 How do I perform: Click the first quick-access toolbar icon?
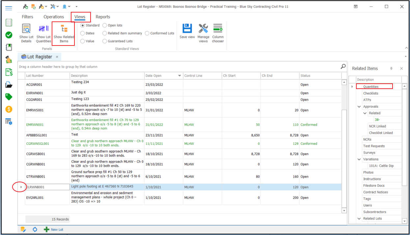pyautogui.click(x=26, y=7)
